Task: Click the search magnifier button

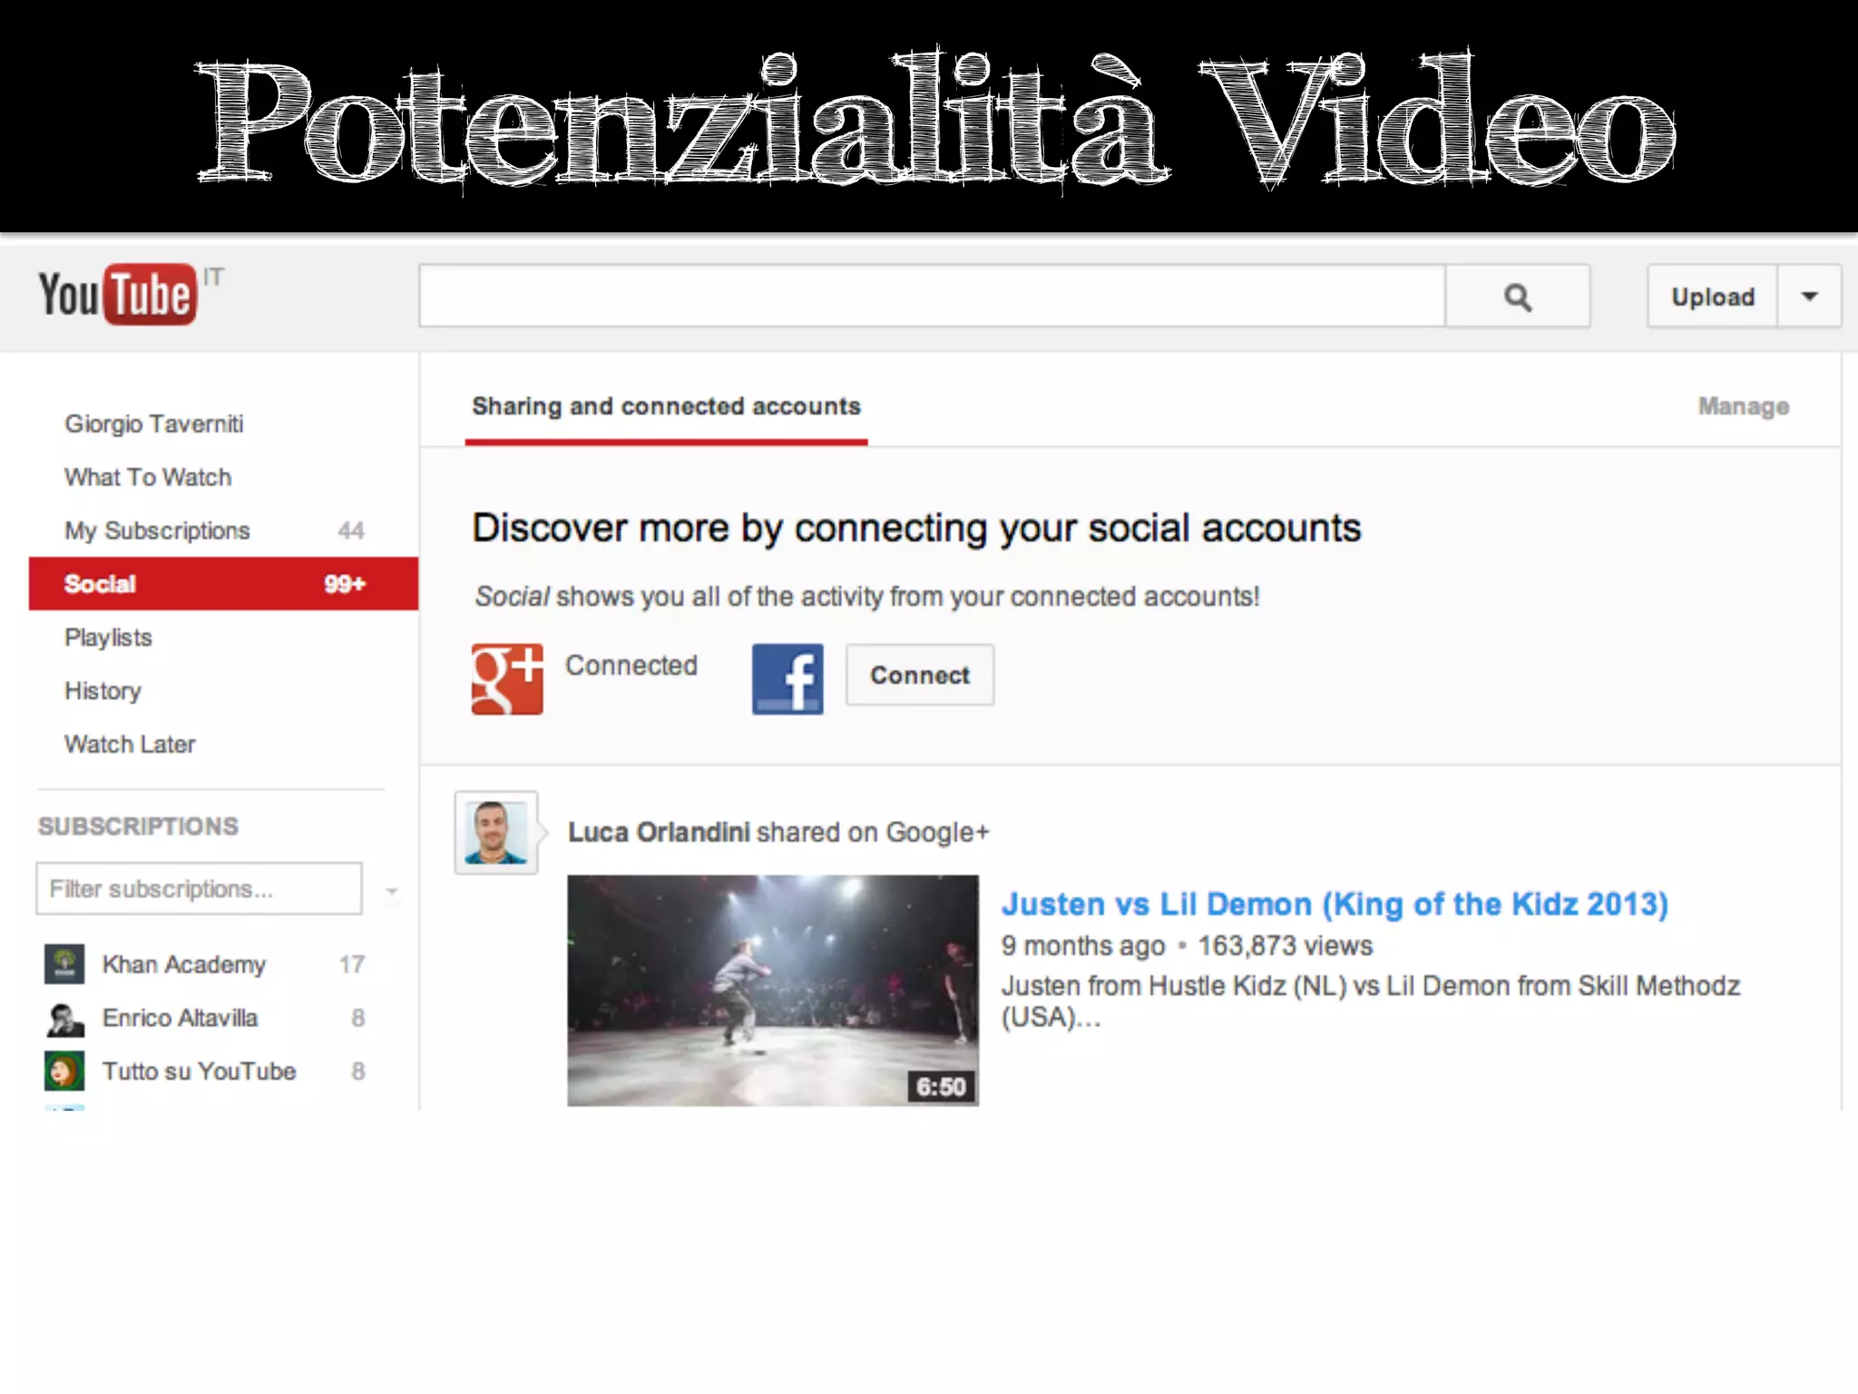Action: tap(1517, 297)
